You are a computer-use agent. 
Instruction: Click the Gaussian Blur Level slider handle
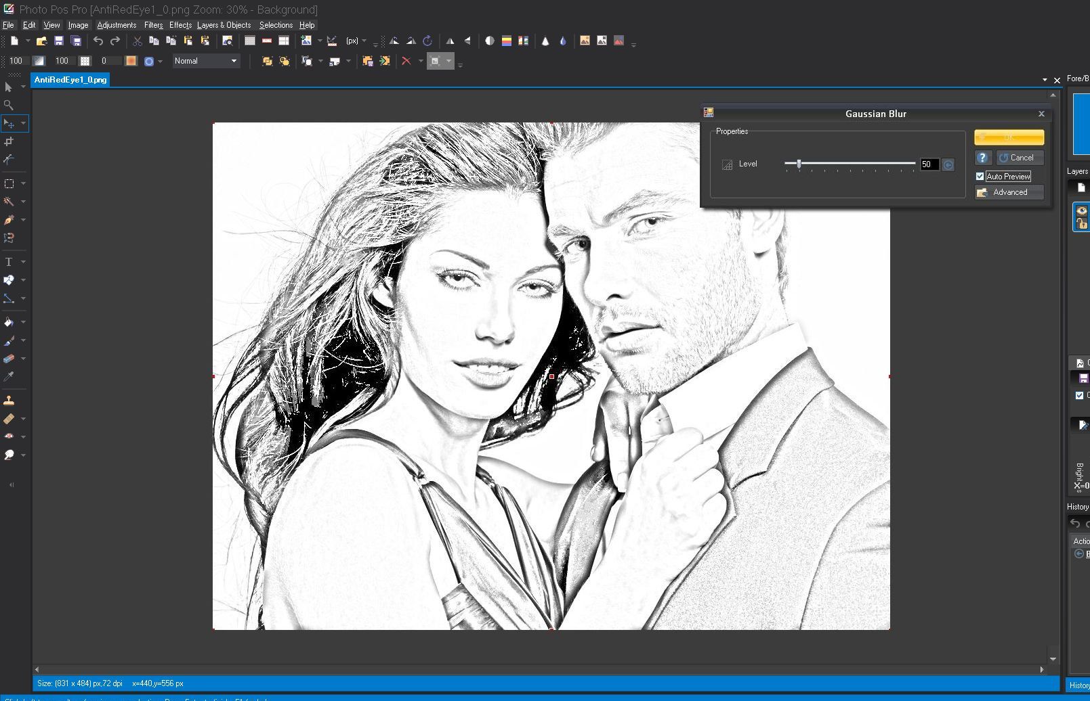pos(799,164)
